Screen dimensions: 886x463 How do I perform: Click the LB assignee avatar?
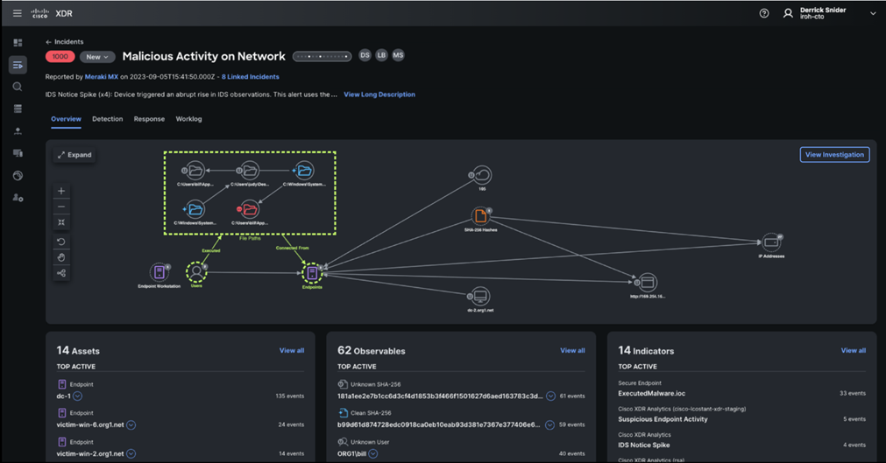click(x=382, y=55)
